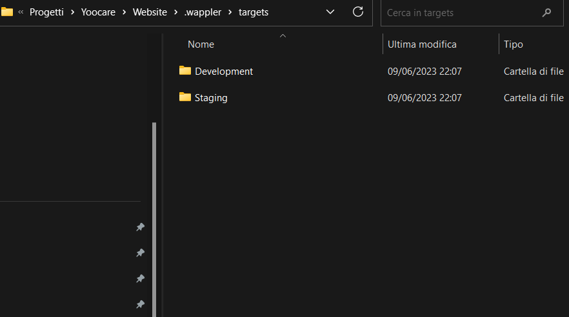Click the first pin icon in sidebar
The height and width of the screenshot is (317, 569).
(x=141, y=227)
